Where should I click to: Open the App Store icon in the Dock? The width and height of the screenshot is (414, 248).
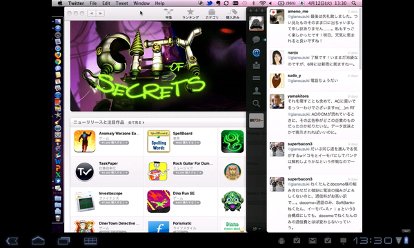point(58,28)
